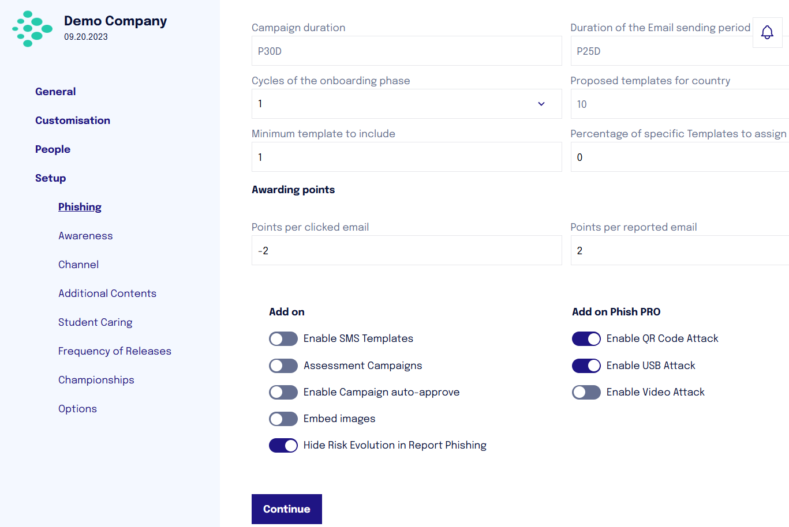The height and width of the screenshot is (527, 789).
Task: Turn off Enable QR Code Attack
Action: point(586,338)
